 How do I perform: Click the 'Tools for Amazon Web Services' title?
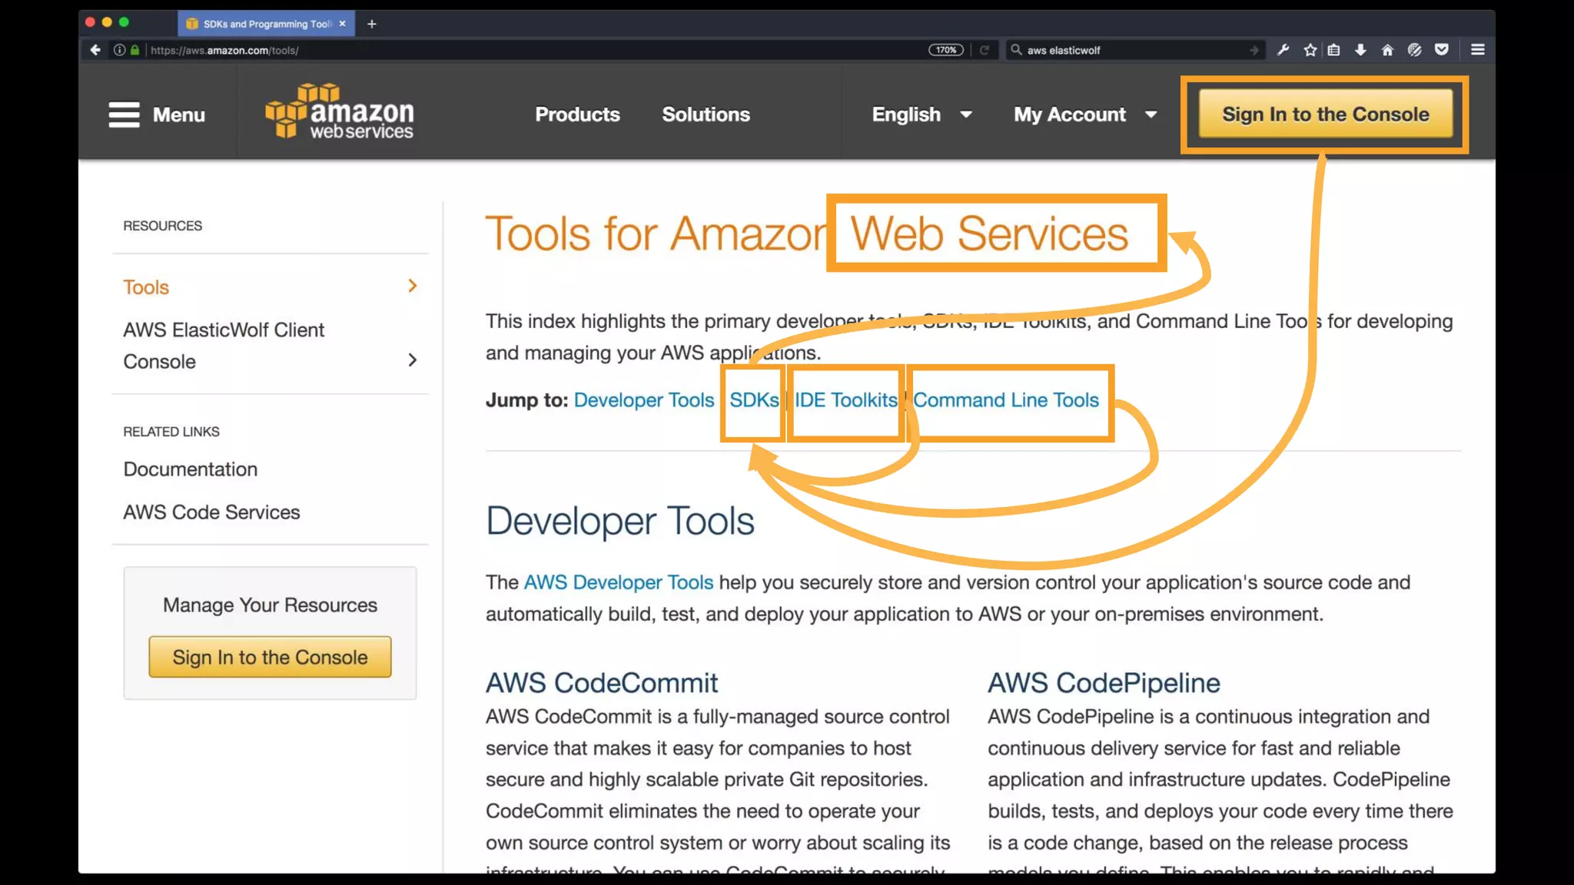point(807,233)
